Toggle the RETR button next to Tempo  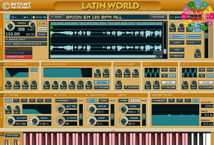(x=42, y=29)
